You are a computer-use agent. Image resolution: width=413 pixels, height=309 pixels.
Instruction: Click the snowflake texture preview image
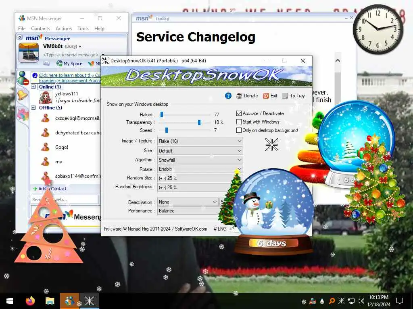point(271,145)
